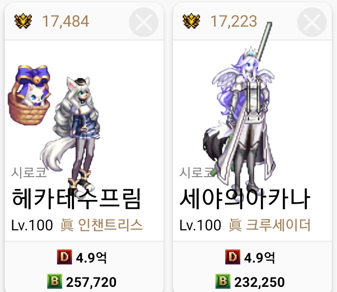
Task: Click the 시로코 server label on left card
Action: 29,172
